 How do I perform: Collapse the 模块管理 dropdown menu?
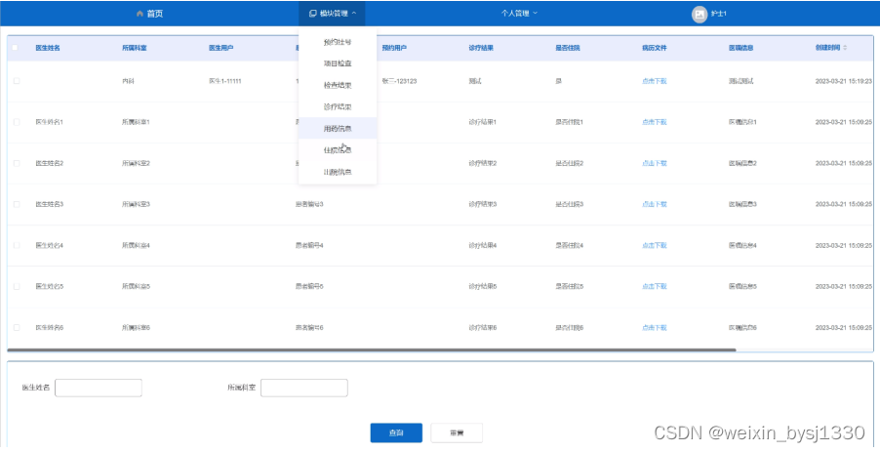333,14
